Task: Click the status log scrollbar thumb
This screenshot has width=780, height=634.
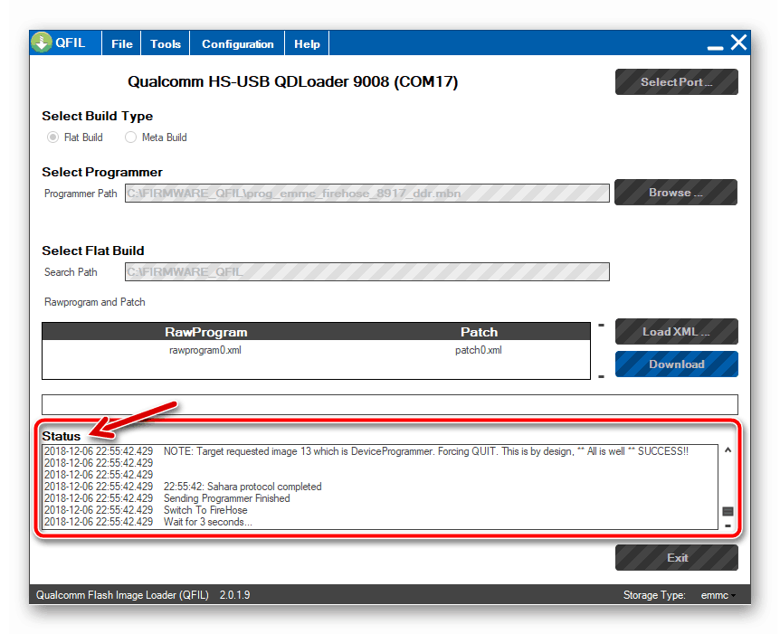Action: (728, 511)
